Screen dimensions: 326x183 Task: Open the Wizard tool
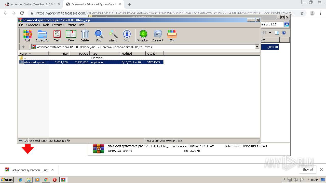[x=113, y=36]
